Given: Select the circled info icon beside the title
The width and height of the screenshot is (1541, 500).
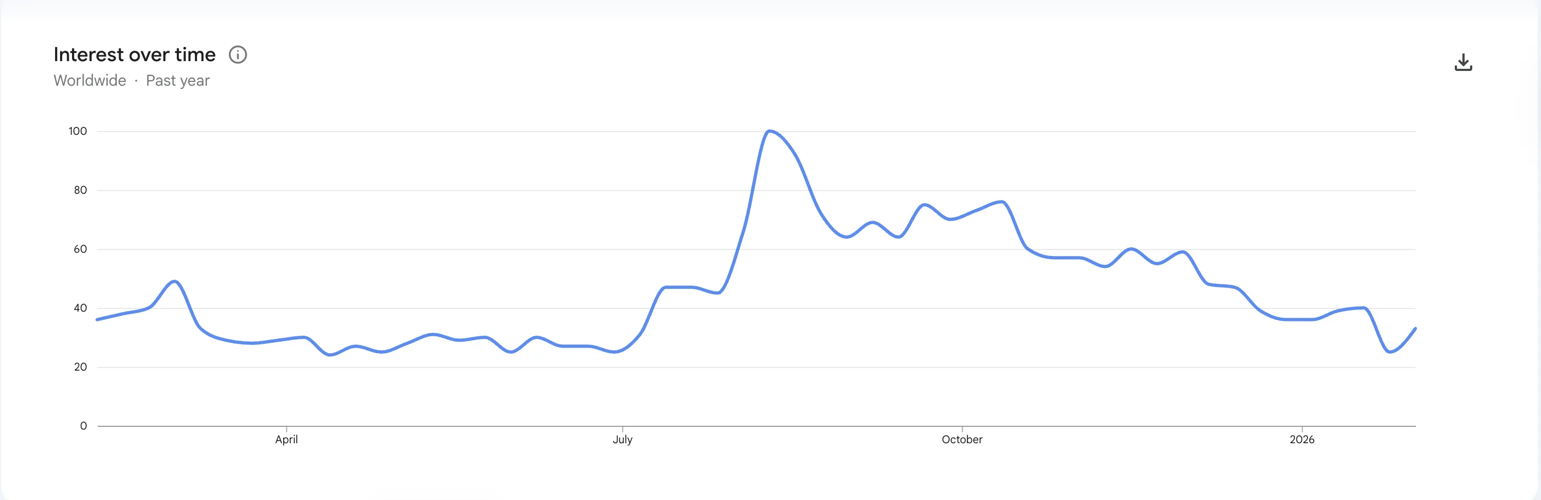Looking at the screenshot, I should [x=237, y=55].
